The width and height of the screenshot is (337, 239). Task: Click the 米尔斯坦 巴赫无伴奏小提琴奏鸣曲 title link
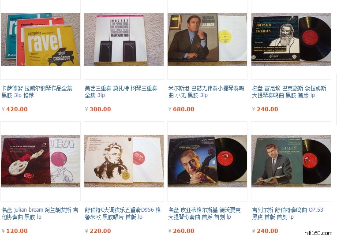(x=206, y=92)
